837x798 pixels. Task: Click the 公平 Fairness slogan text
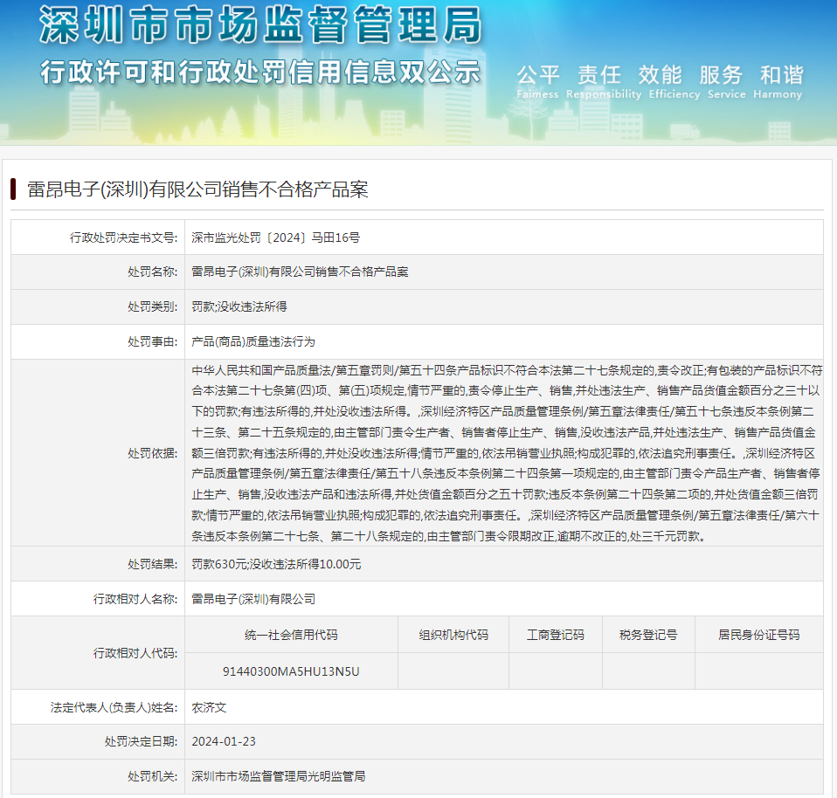[x=537, y=81]
